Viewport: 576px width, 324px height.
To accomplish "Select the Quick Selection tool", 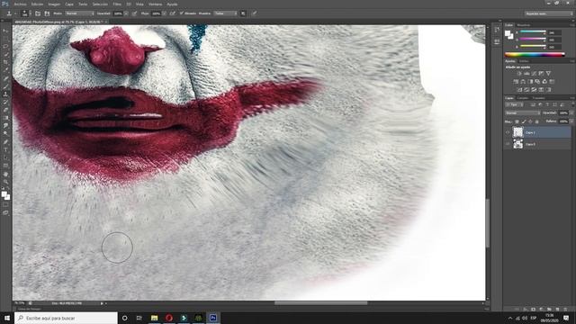I will [5, 54].
